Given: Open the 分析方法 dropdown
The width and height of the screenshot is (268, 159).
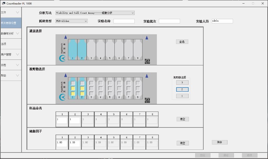Looking at the screenshot, I should [95, 13].
